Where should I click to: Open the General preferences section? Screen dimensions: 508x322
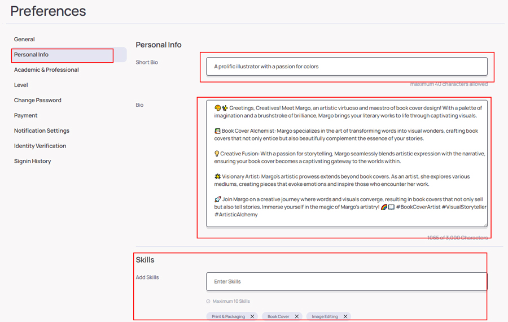(24, 40)
